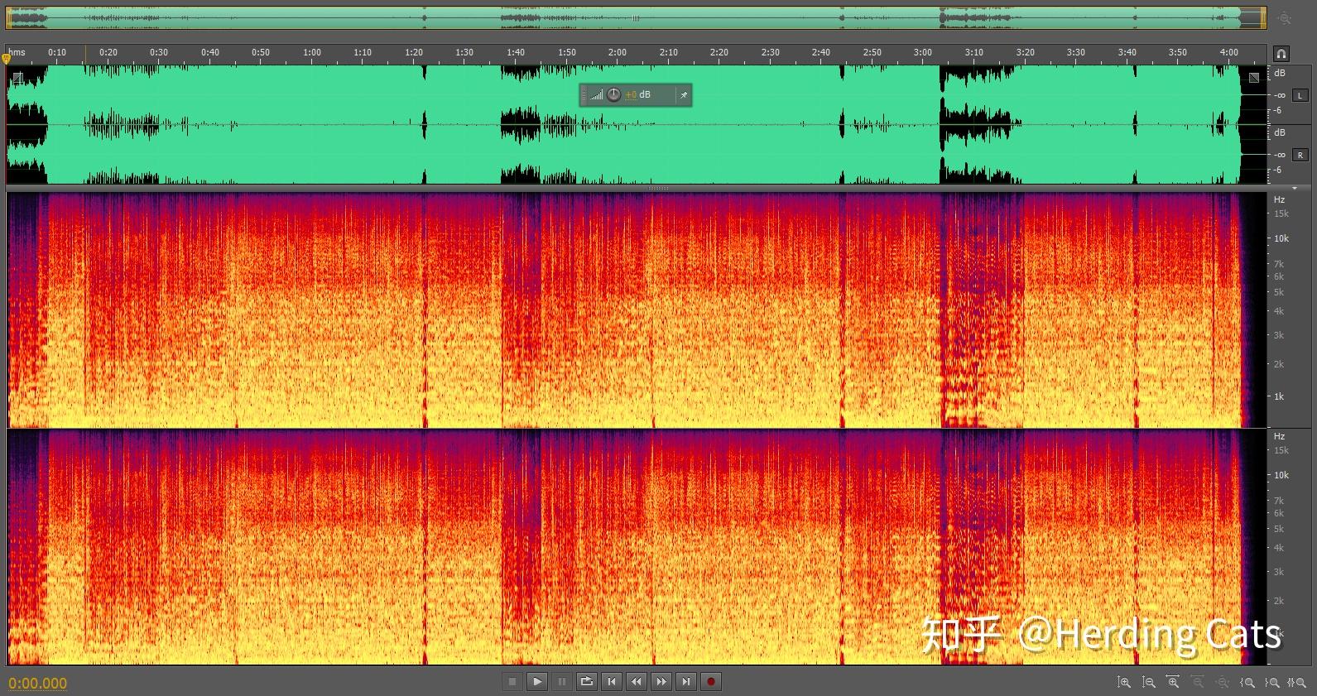Click the 2:00 mark on time ruler
The image size is (1317, 696).
618,52
